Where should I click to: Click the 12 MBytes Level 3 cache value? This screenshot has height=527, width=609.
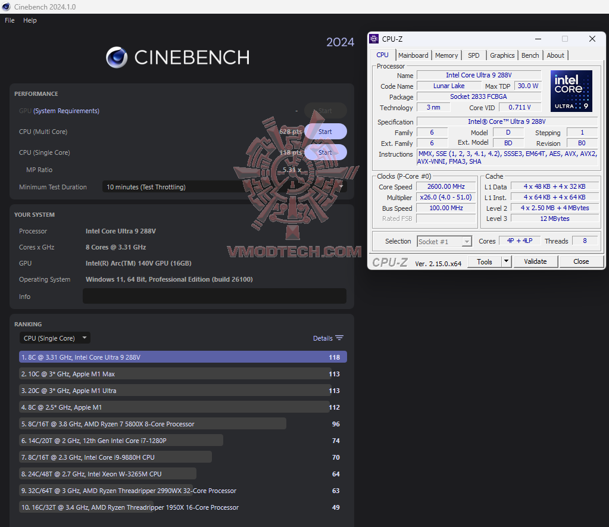pyautogui.click(x=555, y=219)
